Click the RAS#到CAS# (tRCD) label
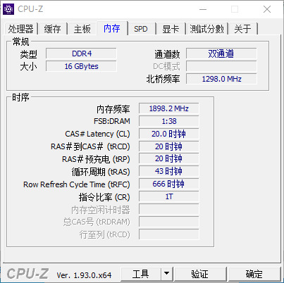Viewport: 284px width, 283px height. coord(90,146)
